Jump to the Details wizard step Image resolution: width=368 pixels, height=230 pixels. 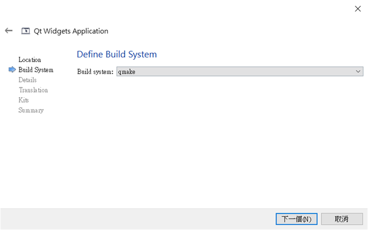28,80
